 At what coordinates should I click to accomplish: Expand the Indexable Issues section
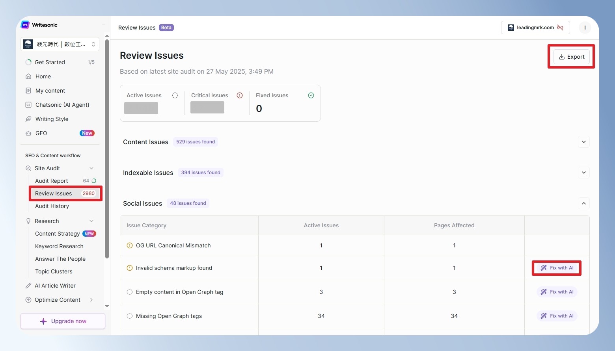pos(584,173)
